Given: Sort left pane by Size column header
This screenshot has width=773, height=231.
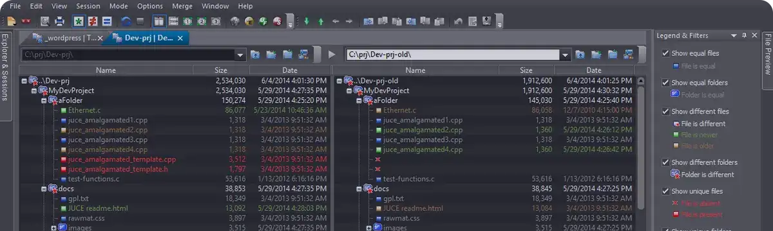Looking at the screenshot, I should [x=221, y=70].
